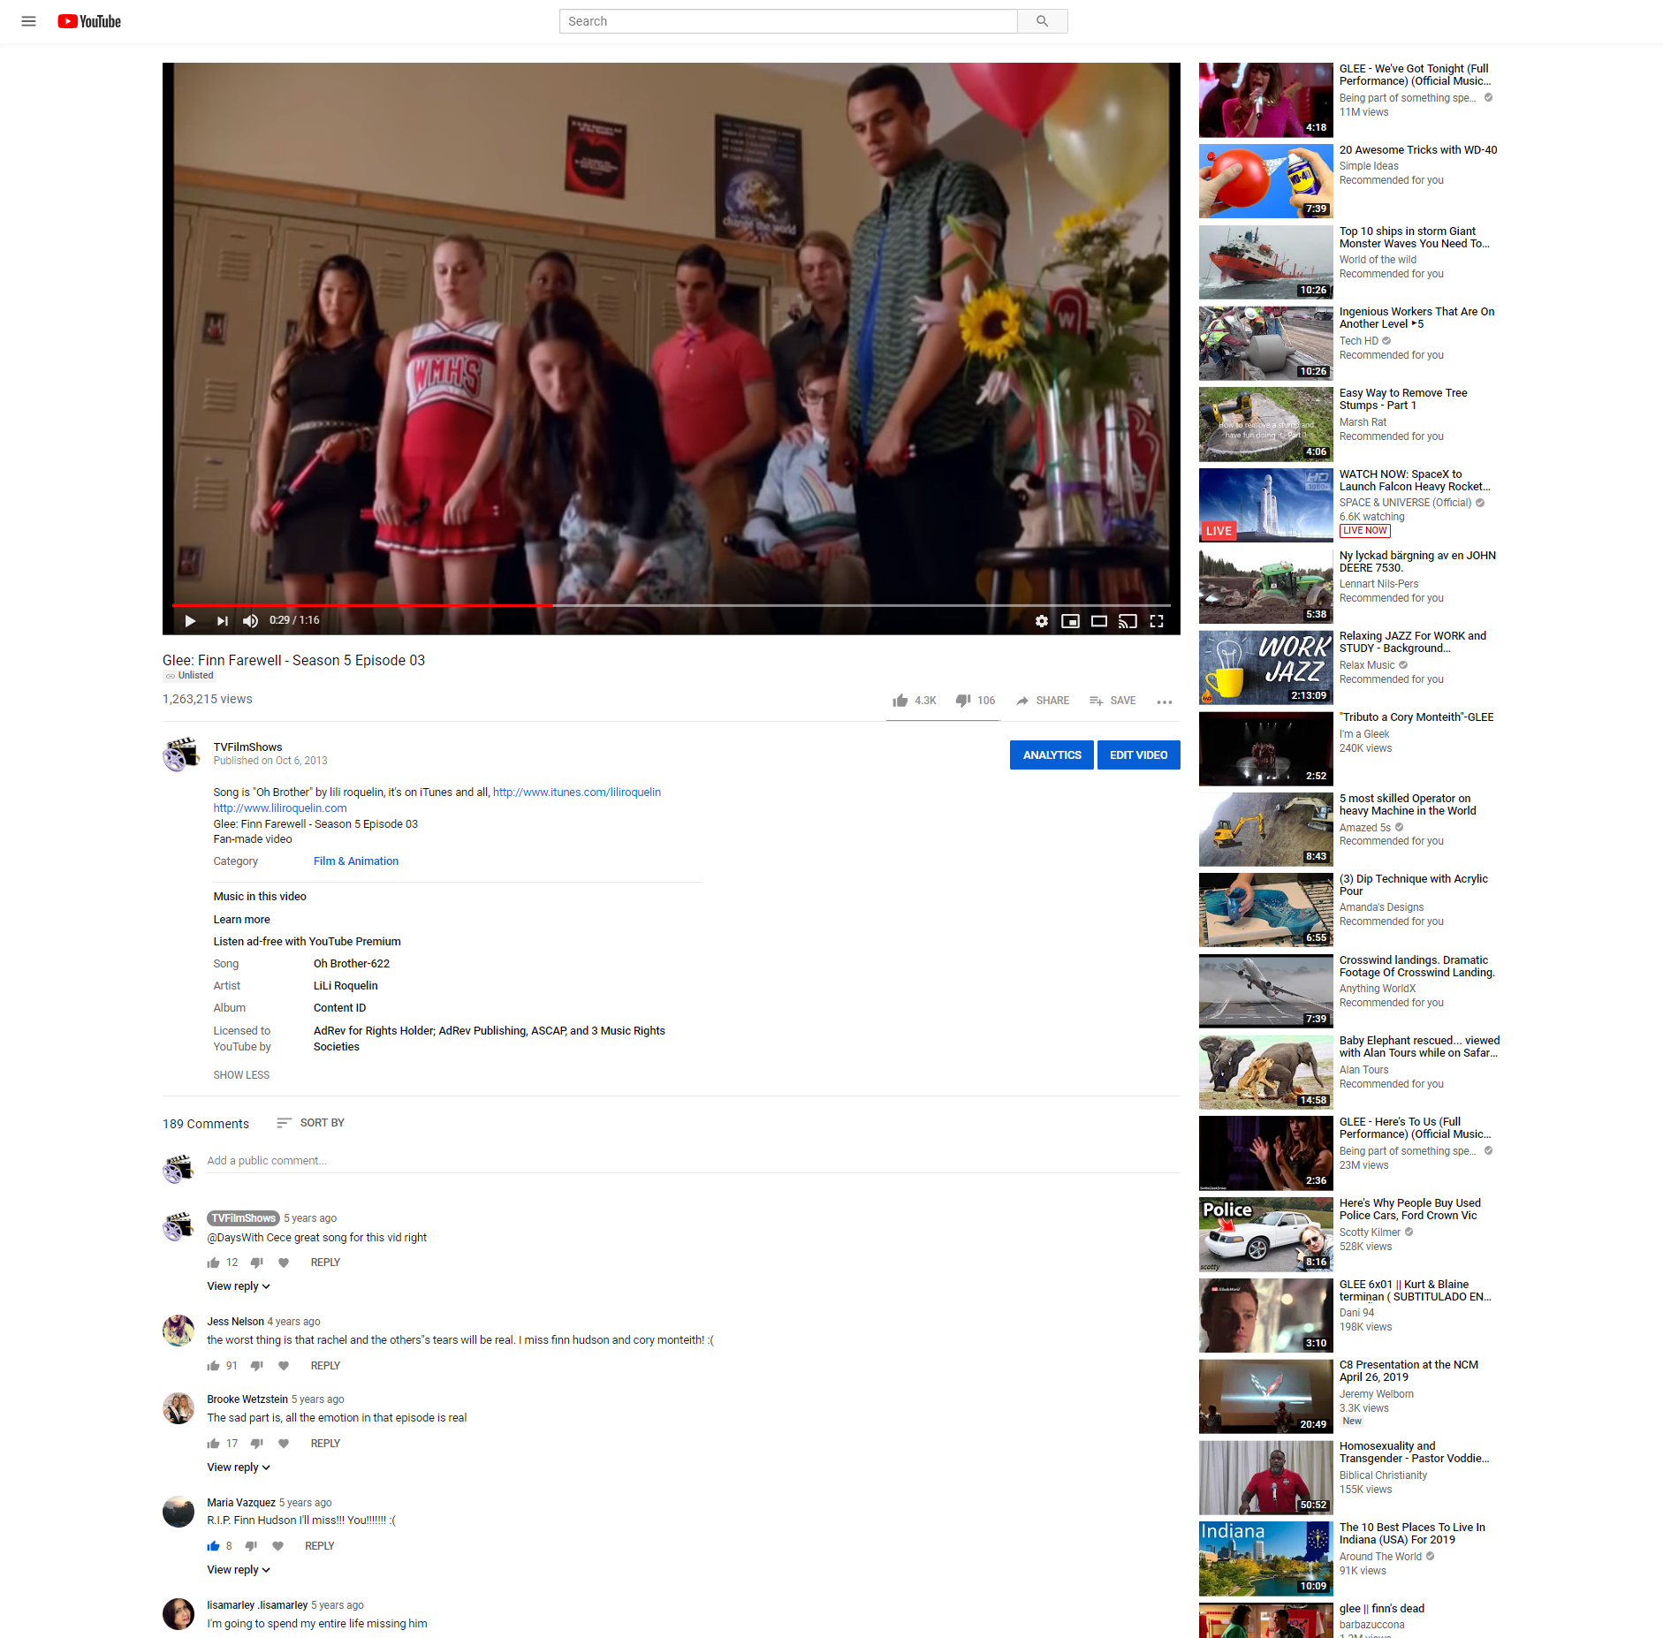Open ANALYTICS for this video
The image size is (1663, 1638).
point(1052,755)
